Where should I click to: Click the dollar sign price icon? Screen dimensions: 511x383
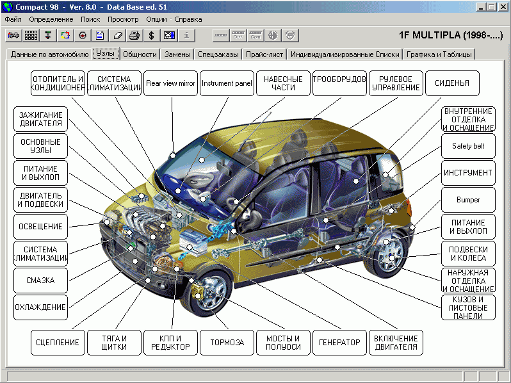click(x=152, y=35)
